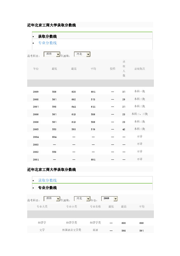Click the 602 highest score in the 2008 row
Screen dimensions: 180x256
tap(74, 100)
